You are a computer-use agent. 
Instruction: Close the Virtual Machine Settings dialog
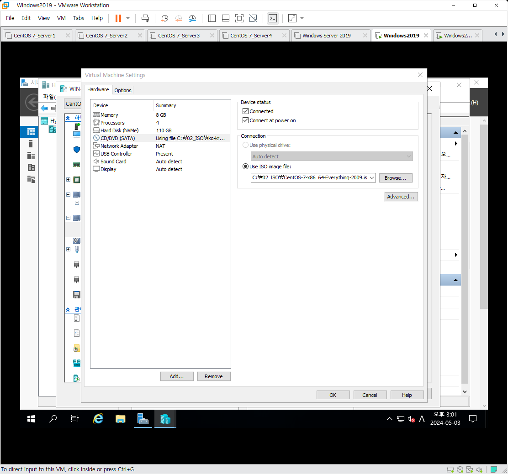pyautogui.click(x=420, y=75)
